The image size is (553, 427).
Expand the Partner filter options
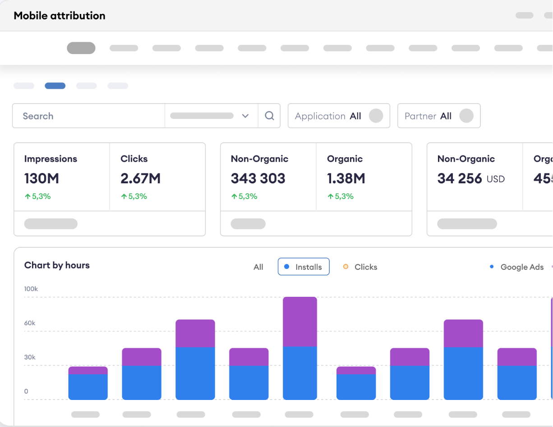coord(438,116)
